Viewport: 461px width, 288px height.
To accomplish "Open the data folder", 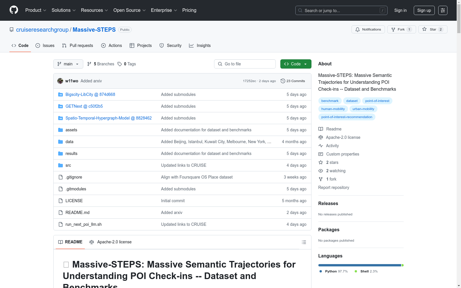I will click(x=69, y=142).
